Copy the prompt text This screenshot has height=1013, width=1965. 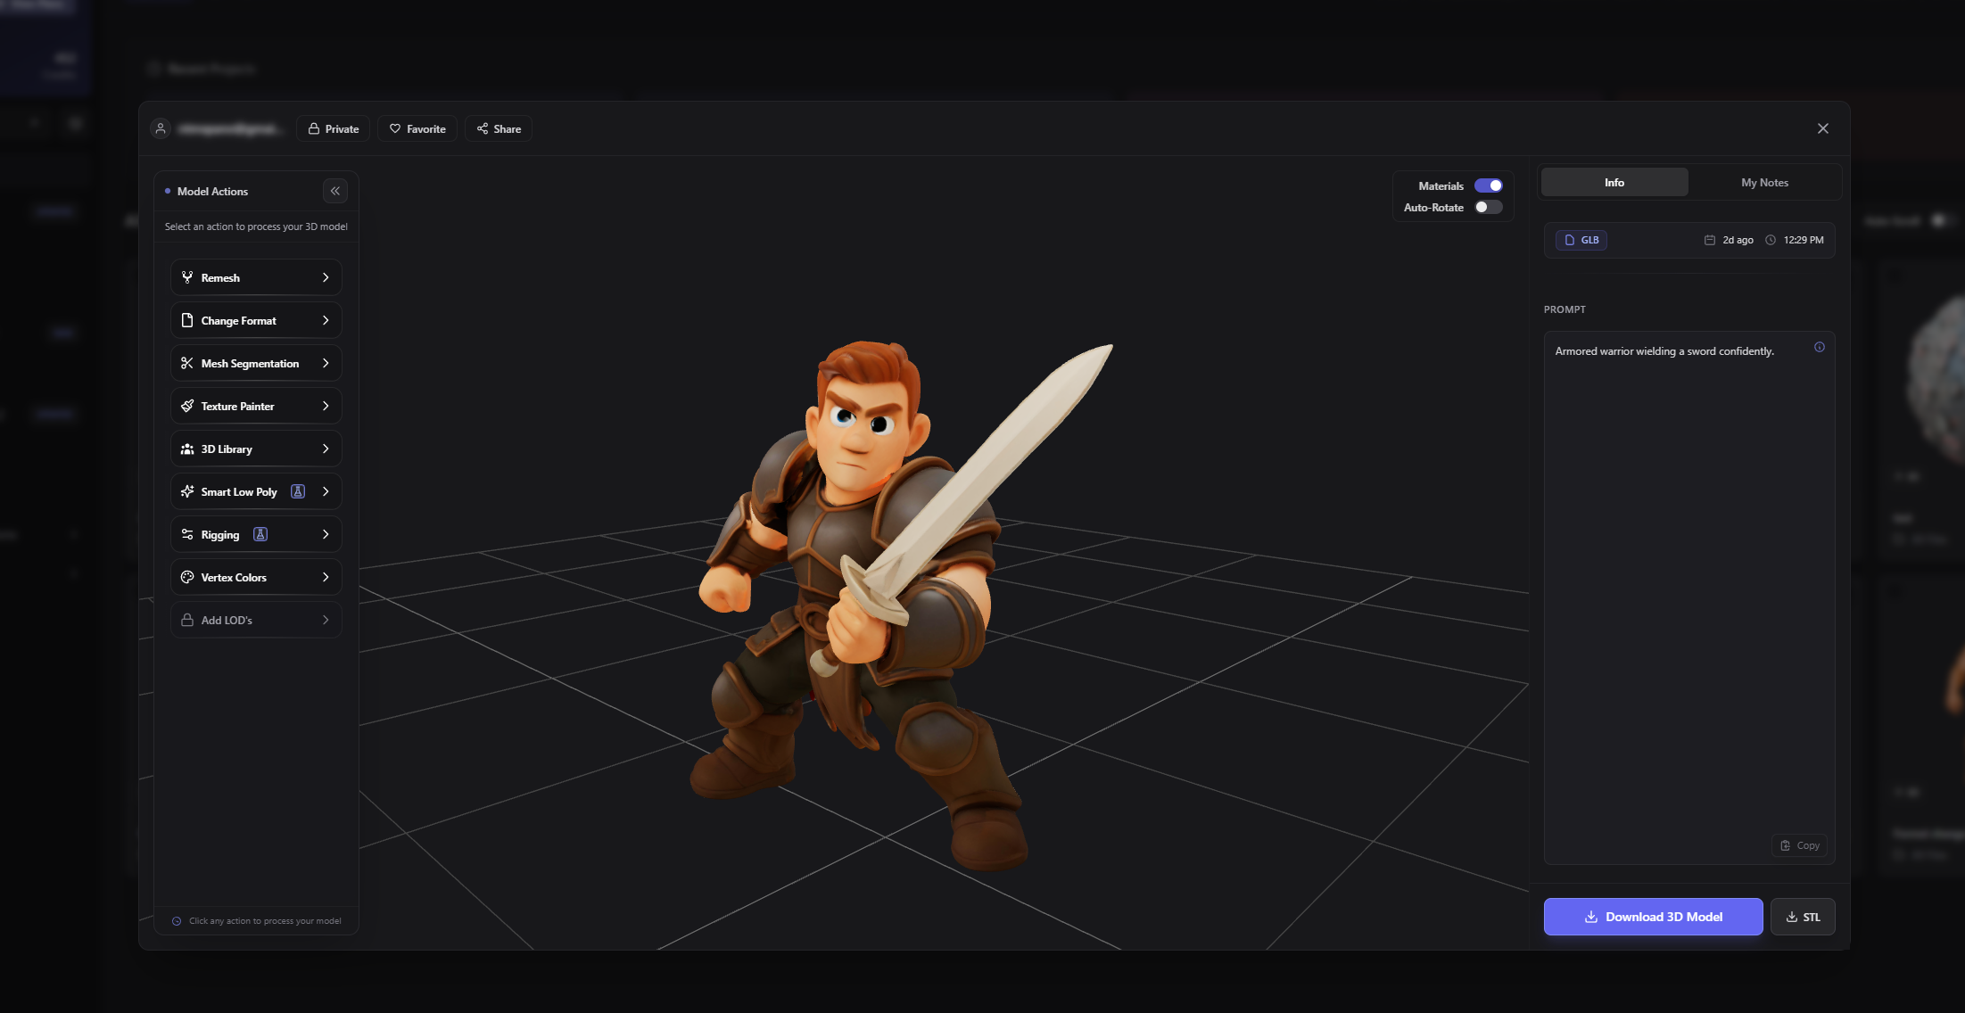coord(1799,845)
